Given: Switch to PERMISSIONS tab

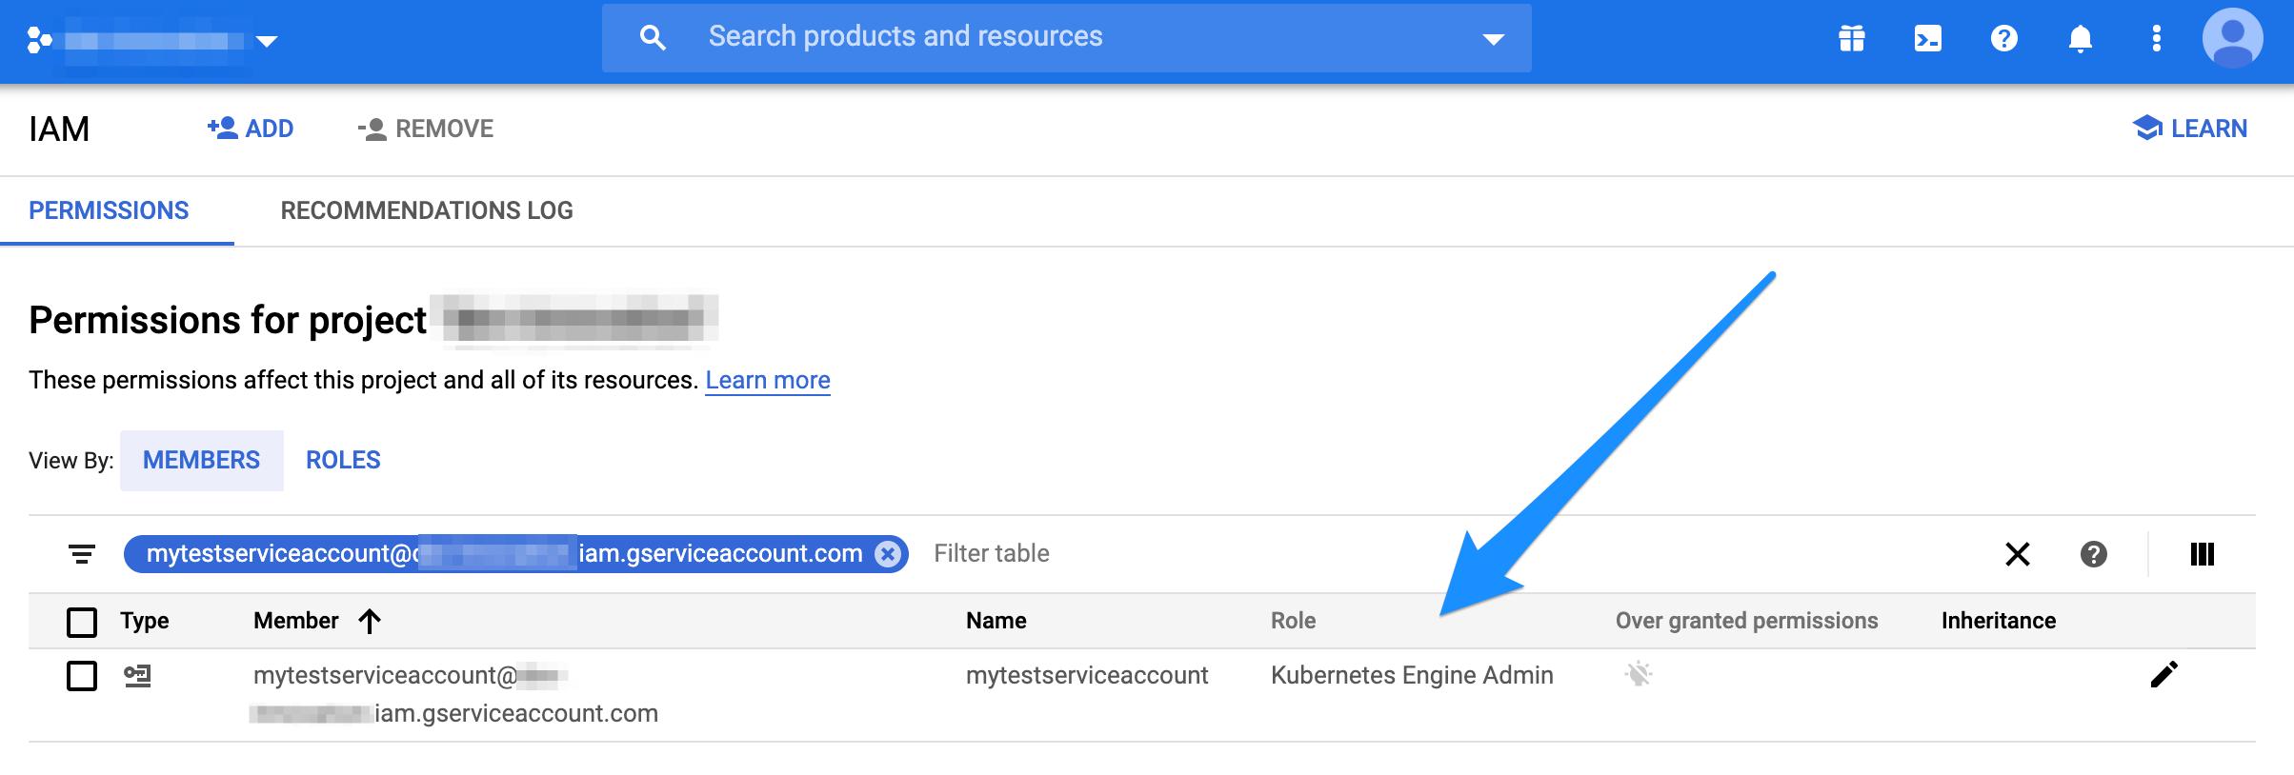Looking at the screenshot, I should (x=109, y=210).
